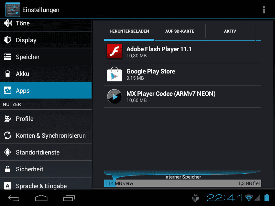Tap the Einstellungen settings app icon
Screen dimensions: 275x206
[13, 10]
